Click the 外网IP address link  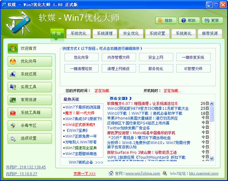(26, 167)
